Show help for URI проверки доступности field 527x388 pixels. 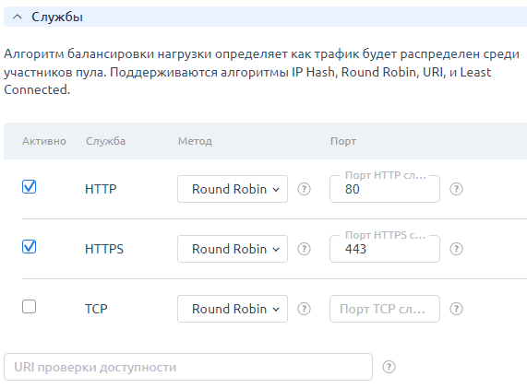click(x=389, y=367)
